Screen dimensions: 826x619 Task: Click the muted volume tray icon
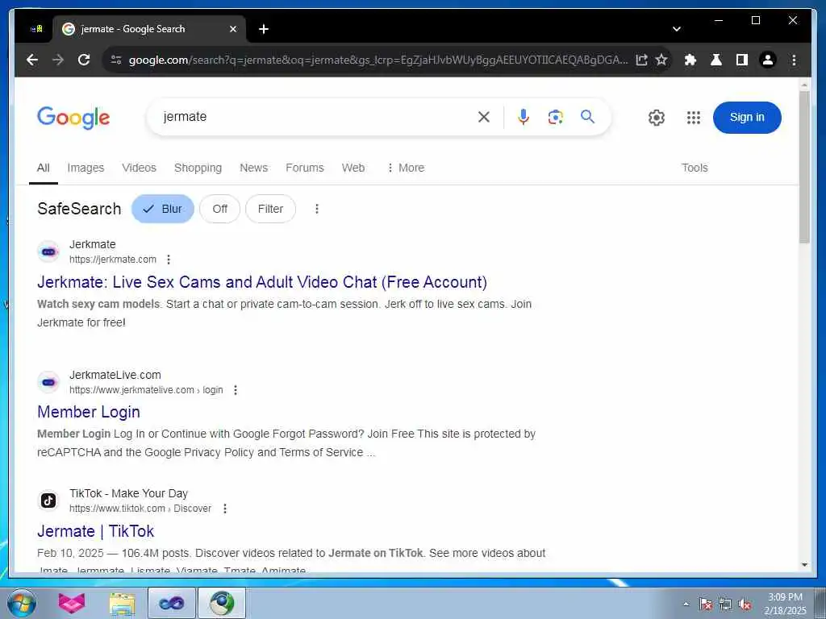click(x=745, y=604)
